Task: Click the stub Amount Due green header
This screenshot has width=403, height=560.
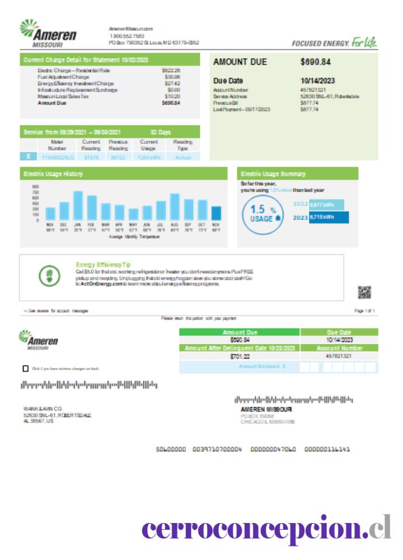Action: pos(240,332)
